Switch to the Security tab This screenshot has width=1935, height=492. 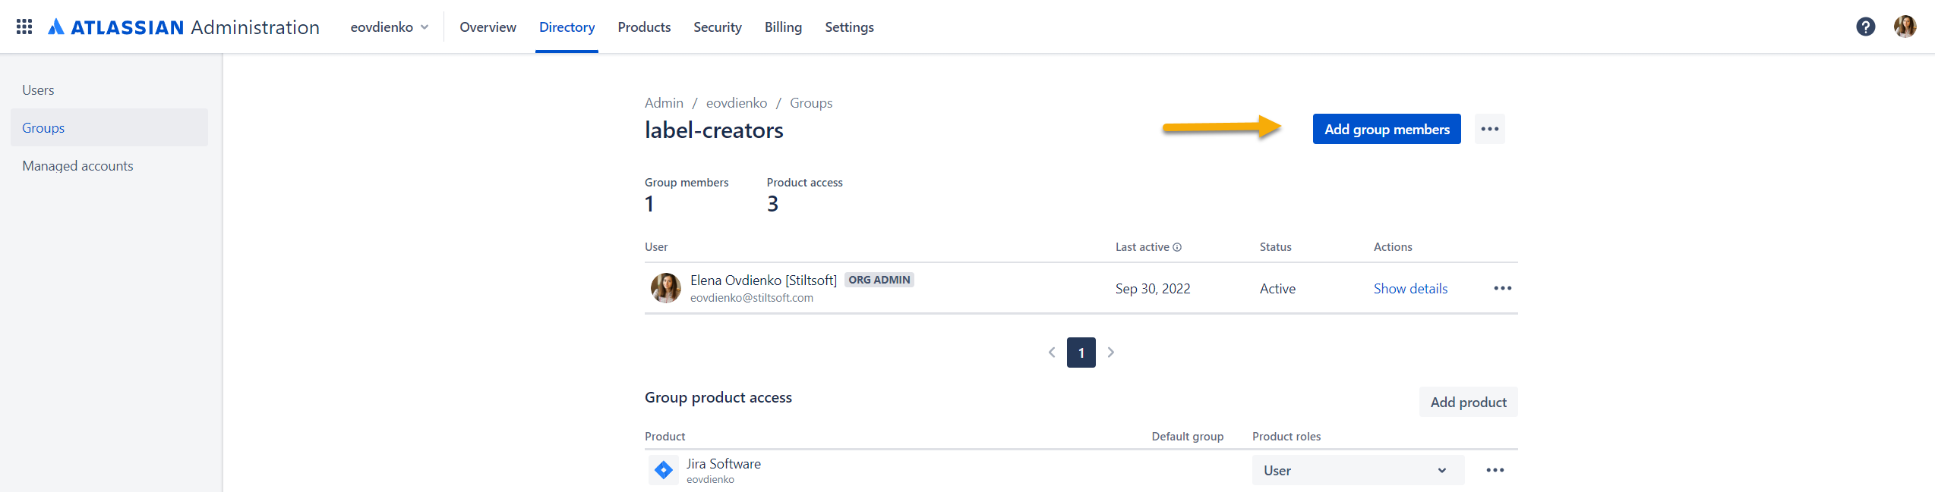coord(717,27)
